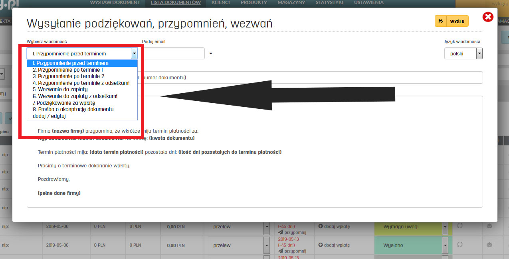Click the paper plane przypomnij icon in the Wymaga uwagi row
The width and height of the screenshot is (509, 259).
(x=281, y=232)
